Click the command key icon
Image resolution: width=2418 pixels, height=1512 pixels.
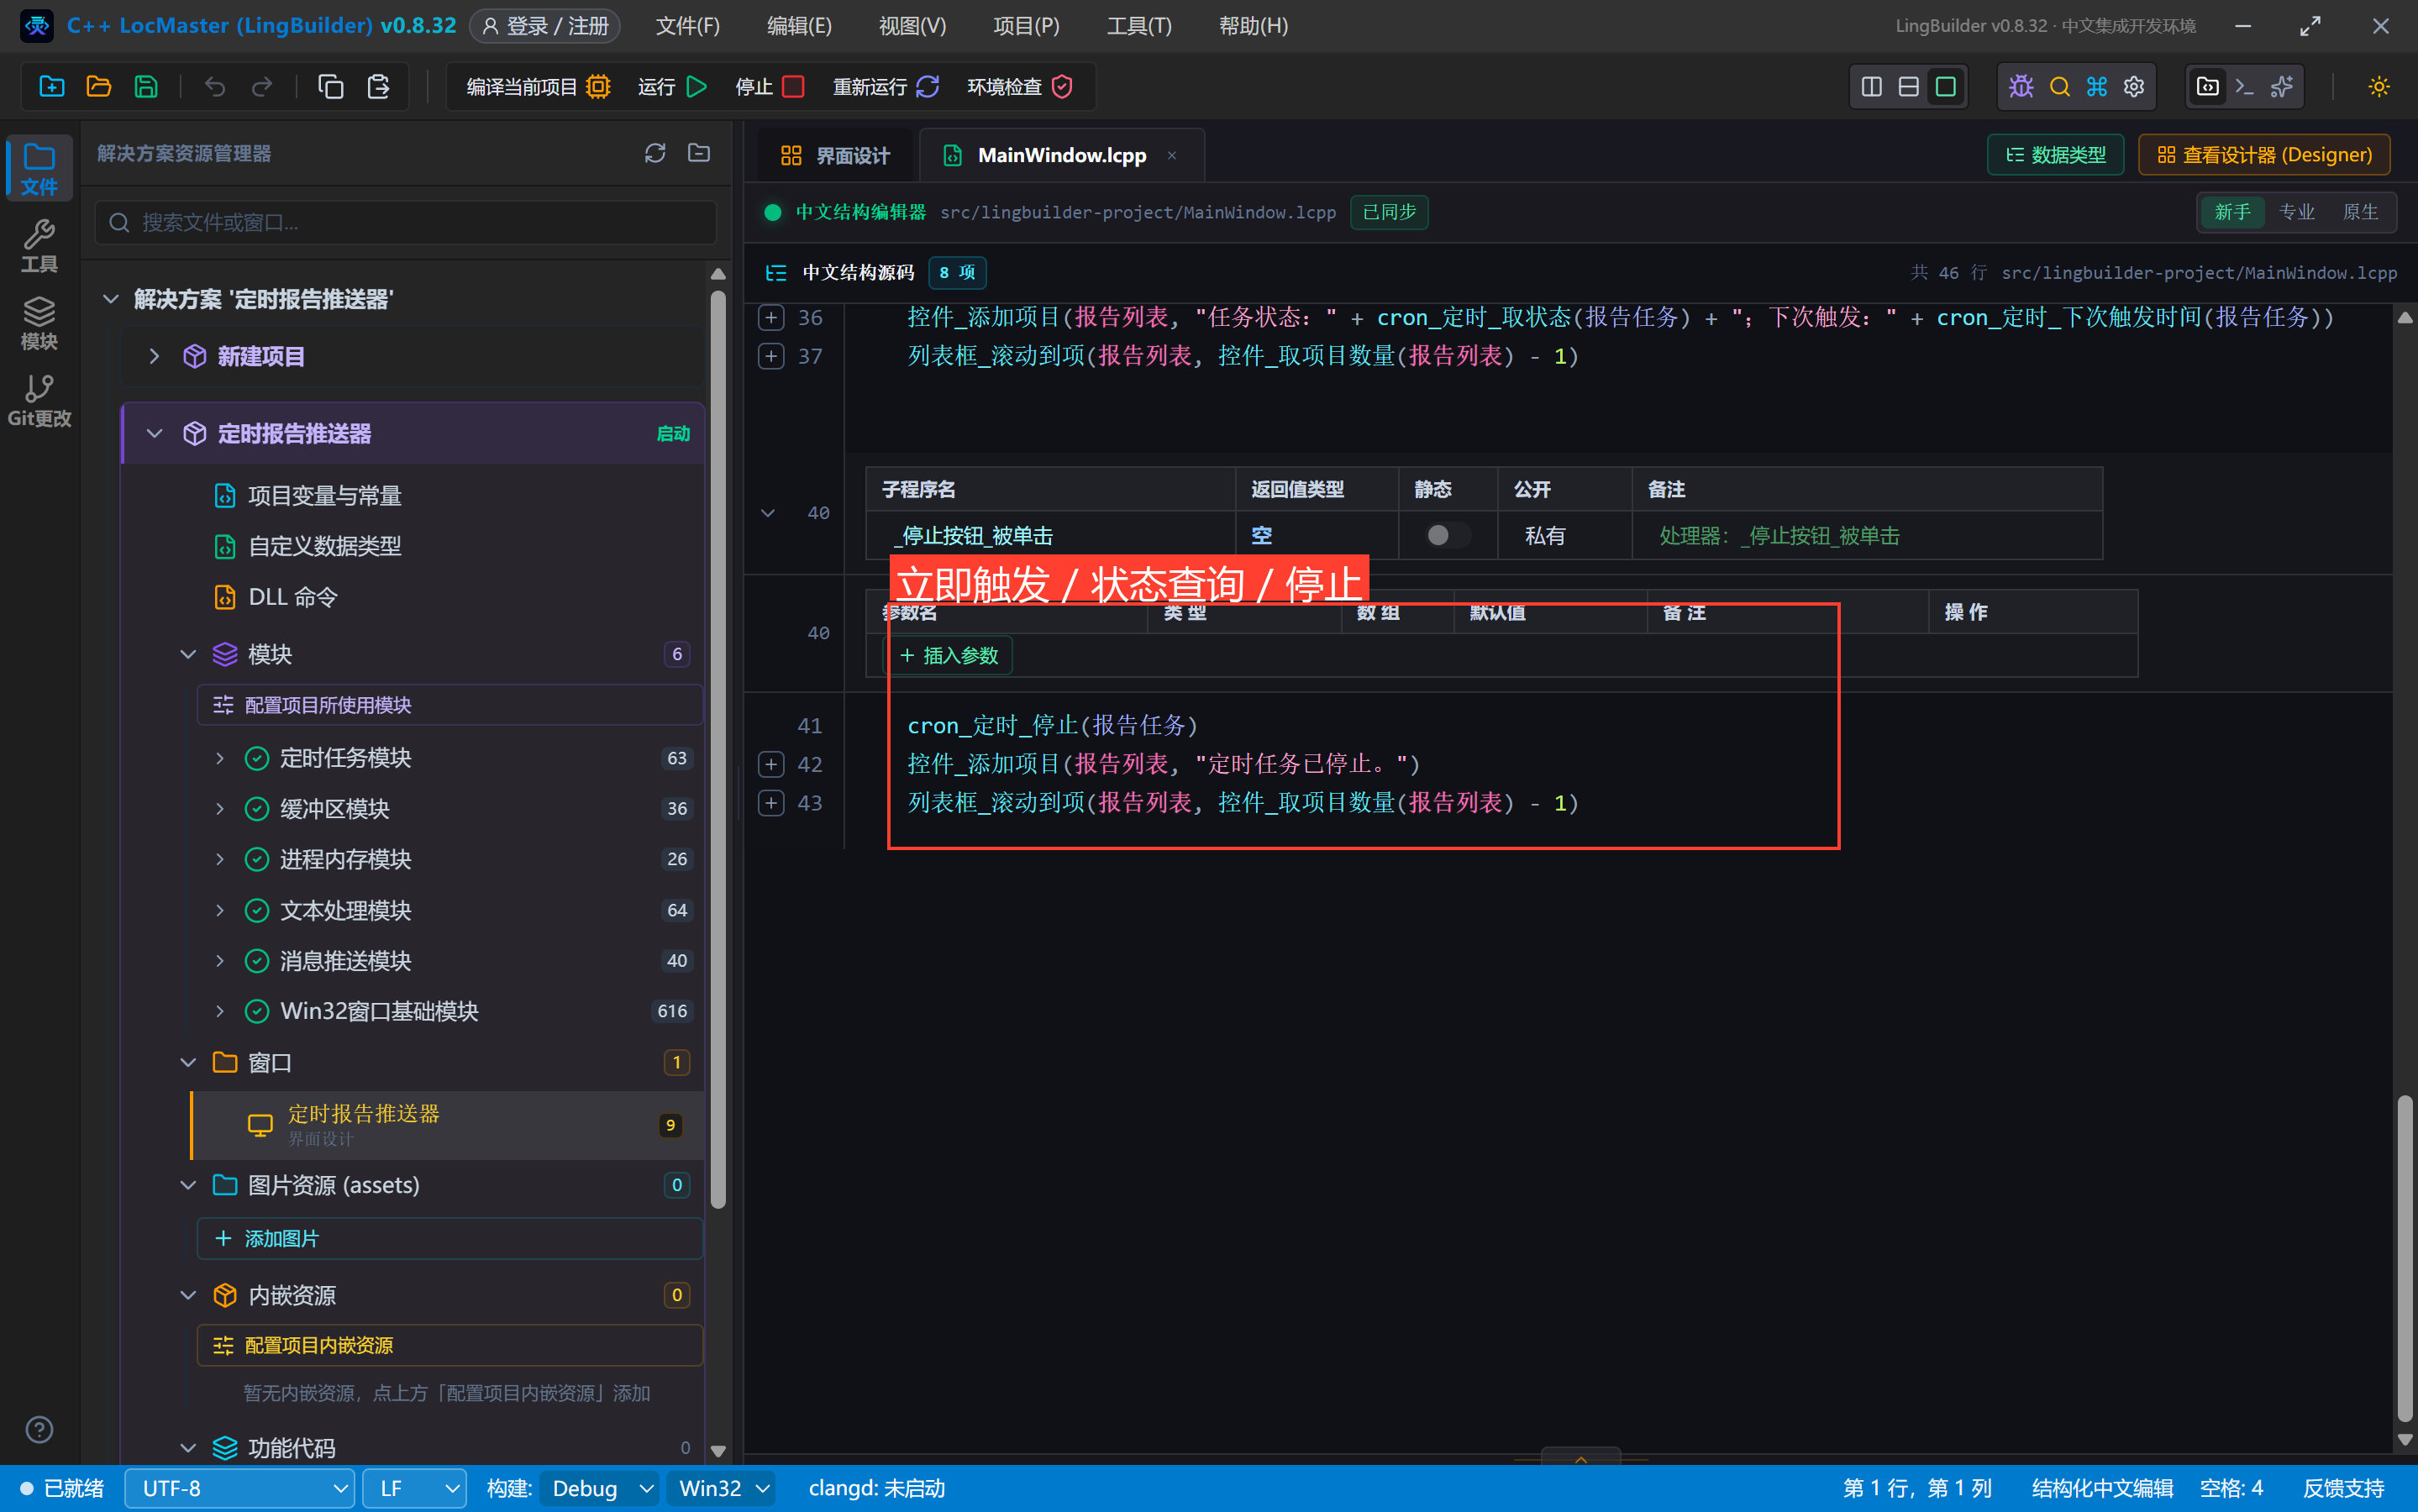(2097, 87)
